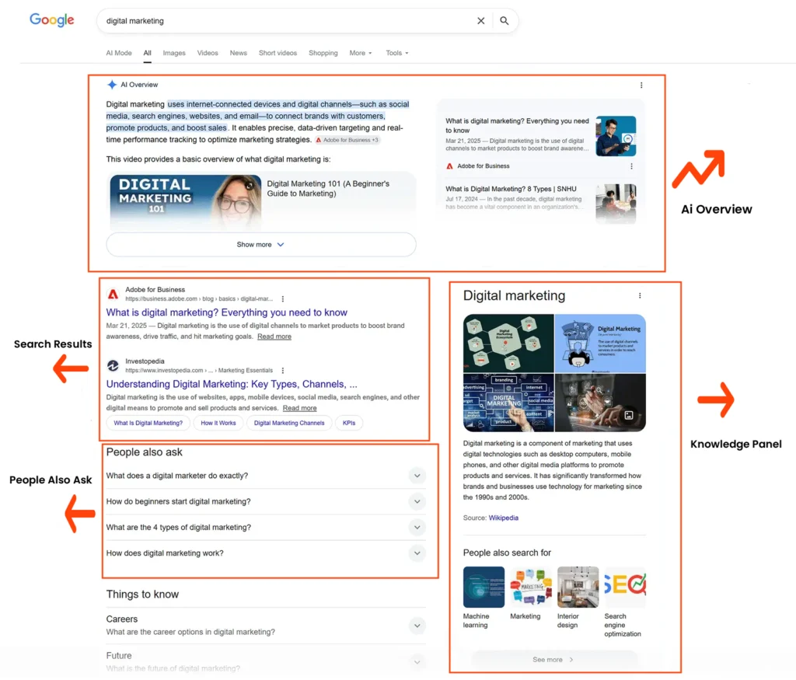Open three-dot menu next to the business.adobe.com URL
This screenshot has width=796, height=680.
pos(283,299)
